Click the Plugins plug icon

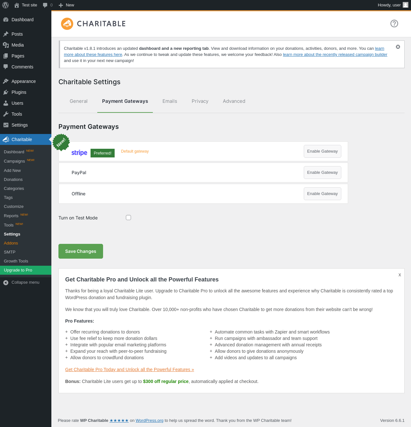point(6,92)
